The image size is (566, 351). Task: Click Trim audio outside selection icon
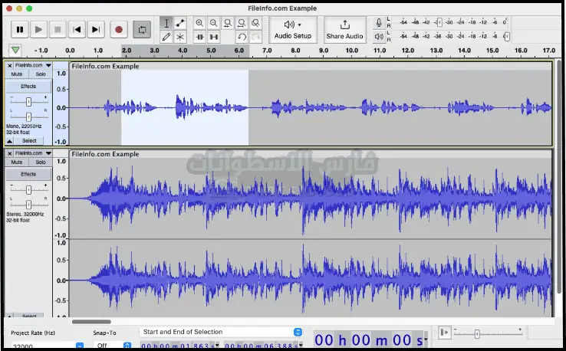point(200,37)
